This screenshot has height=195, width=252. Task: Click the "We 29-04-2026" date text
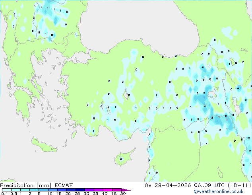click(168, 185)
